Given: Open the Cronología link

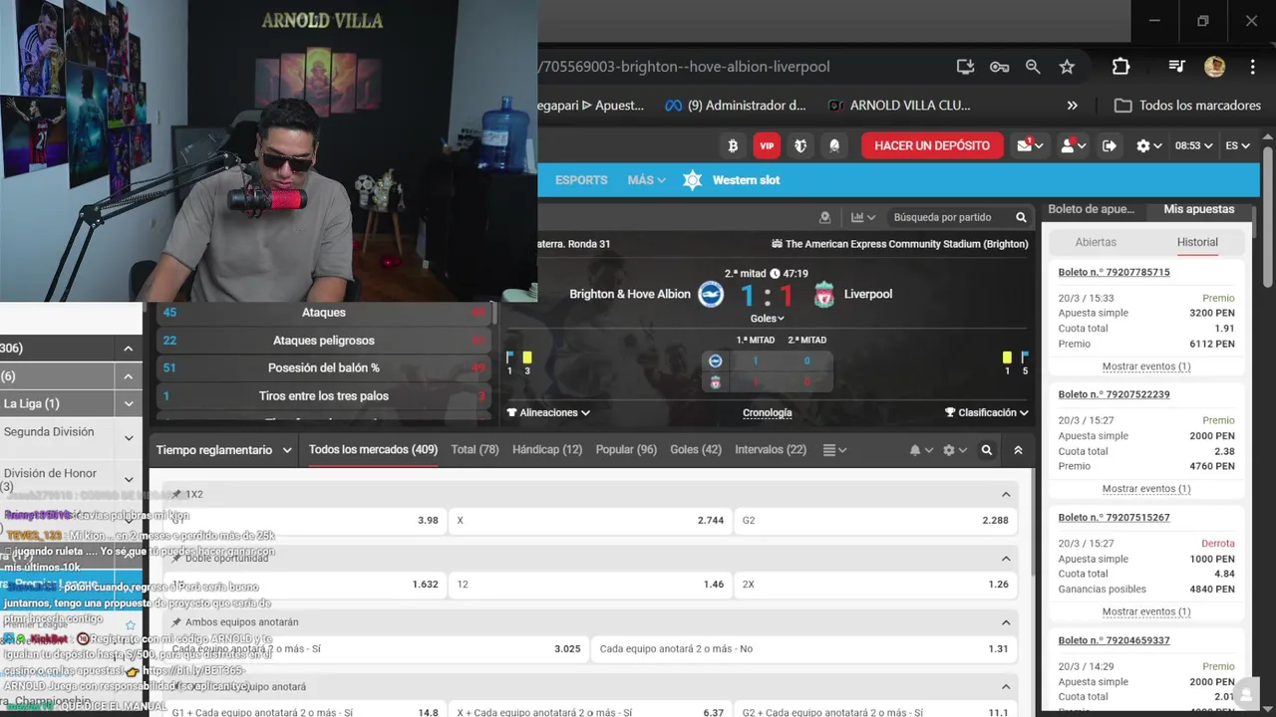Looking at the screenshot, I should pyautogui.click(x=768, y=412).
